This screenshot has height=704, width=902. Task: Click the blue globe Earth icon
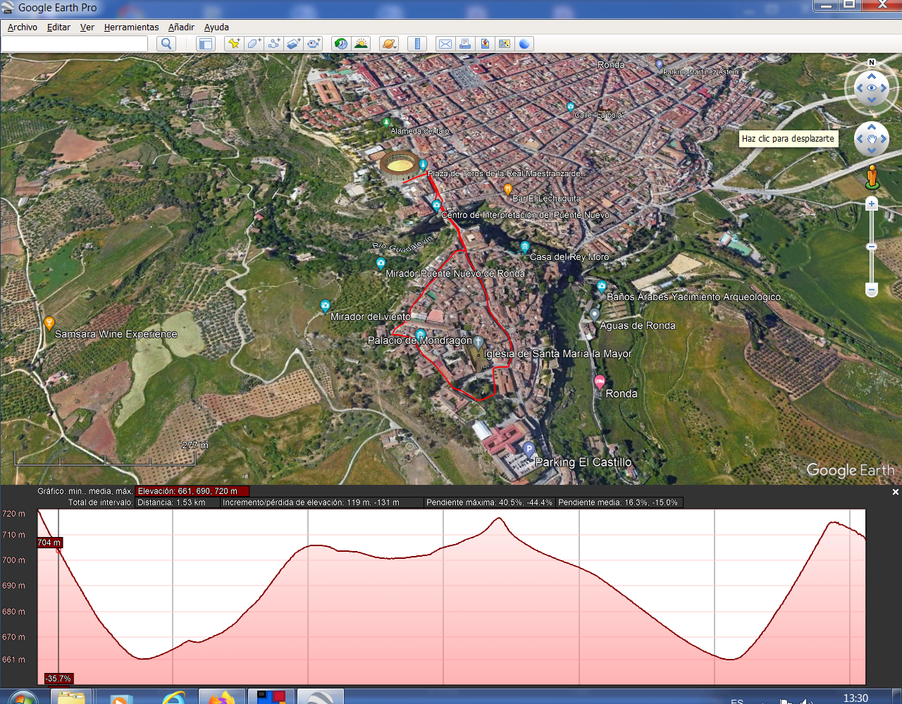[524, 44]
